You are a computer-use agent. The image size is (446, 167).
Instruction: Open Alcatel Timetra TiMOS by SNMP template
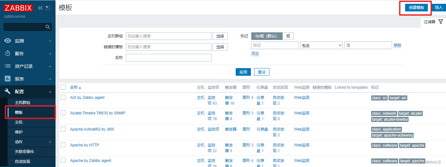click(98, 113)
